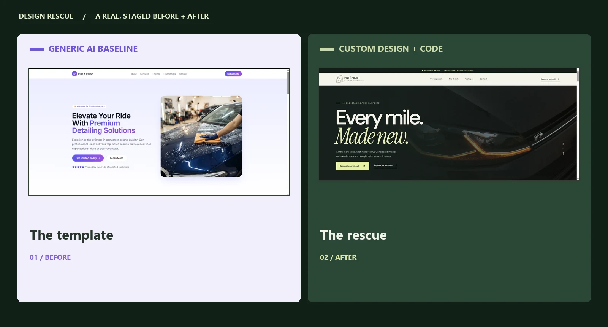
Task: Click the purple Pine & Polish logo icon
Action: (x=74, y=74)
